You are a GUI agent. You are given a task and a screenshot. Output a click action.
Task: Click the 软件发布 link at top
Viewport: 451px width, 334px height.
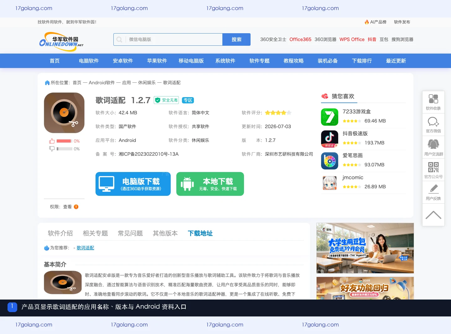point(402,22)
